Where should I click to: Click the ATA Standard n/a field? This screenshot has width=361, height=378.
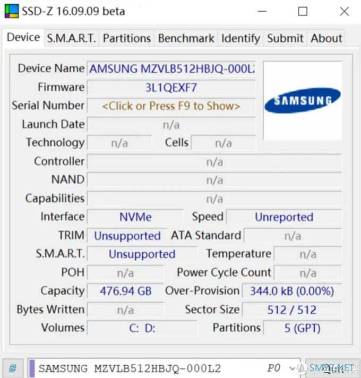pyautogui.click(x=293, y=236)
